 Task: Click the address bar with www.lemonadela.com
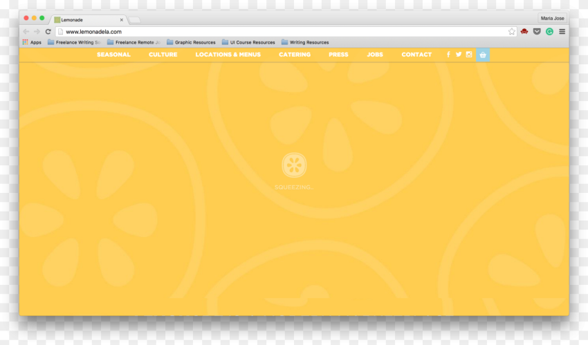pyautogui.click(x=286, y=32)
